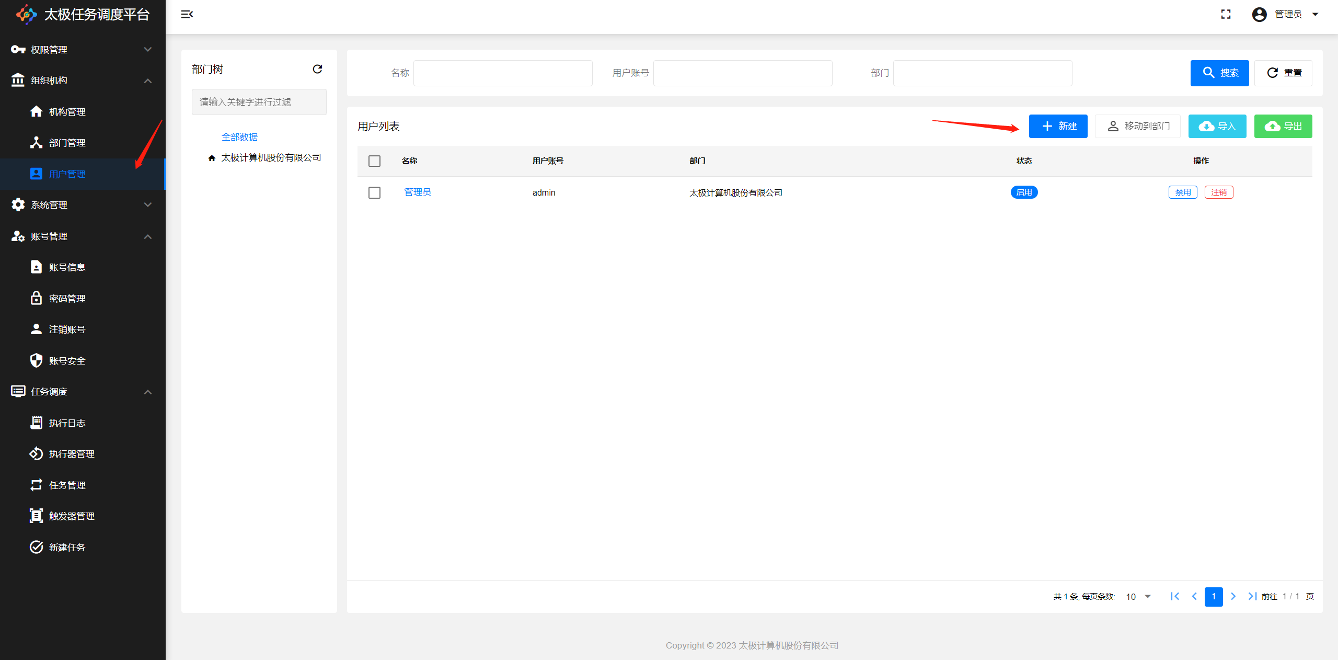The height and width of the screenshot is (660, 1338).
Task: Collapse the 组织机构 menu chevron
Action: tap(148, 81)
